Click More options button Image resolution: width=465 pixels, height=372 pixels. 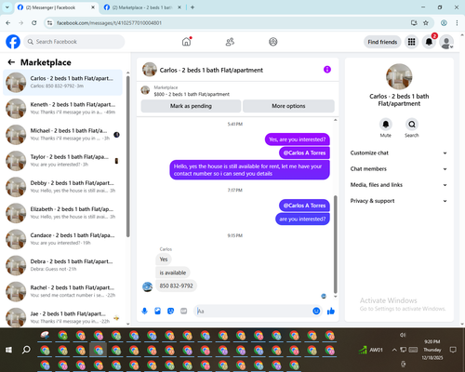click(288, 106)
